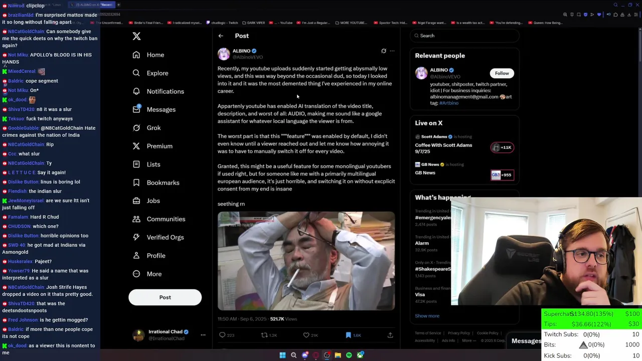Open the Nigel Farage bookmark
This screenshot has height=361, width=642.
pos(429,23)
